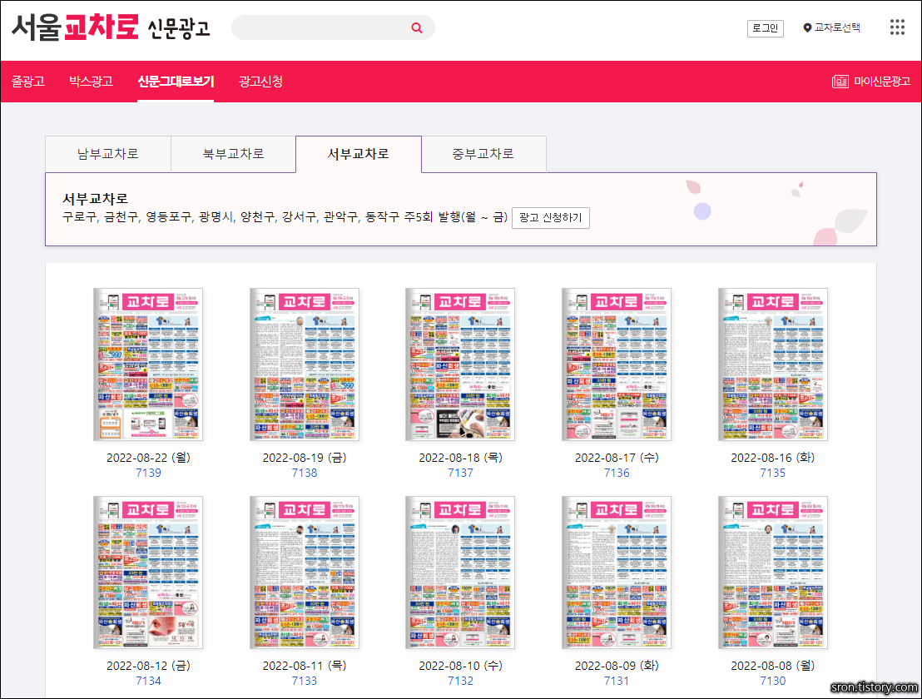The image size is (922, 699).
Task: Click the date text 2022-08-11 (목)
Action: [x=305, y=666]
